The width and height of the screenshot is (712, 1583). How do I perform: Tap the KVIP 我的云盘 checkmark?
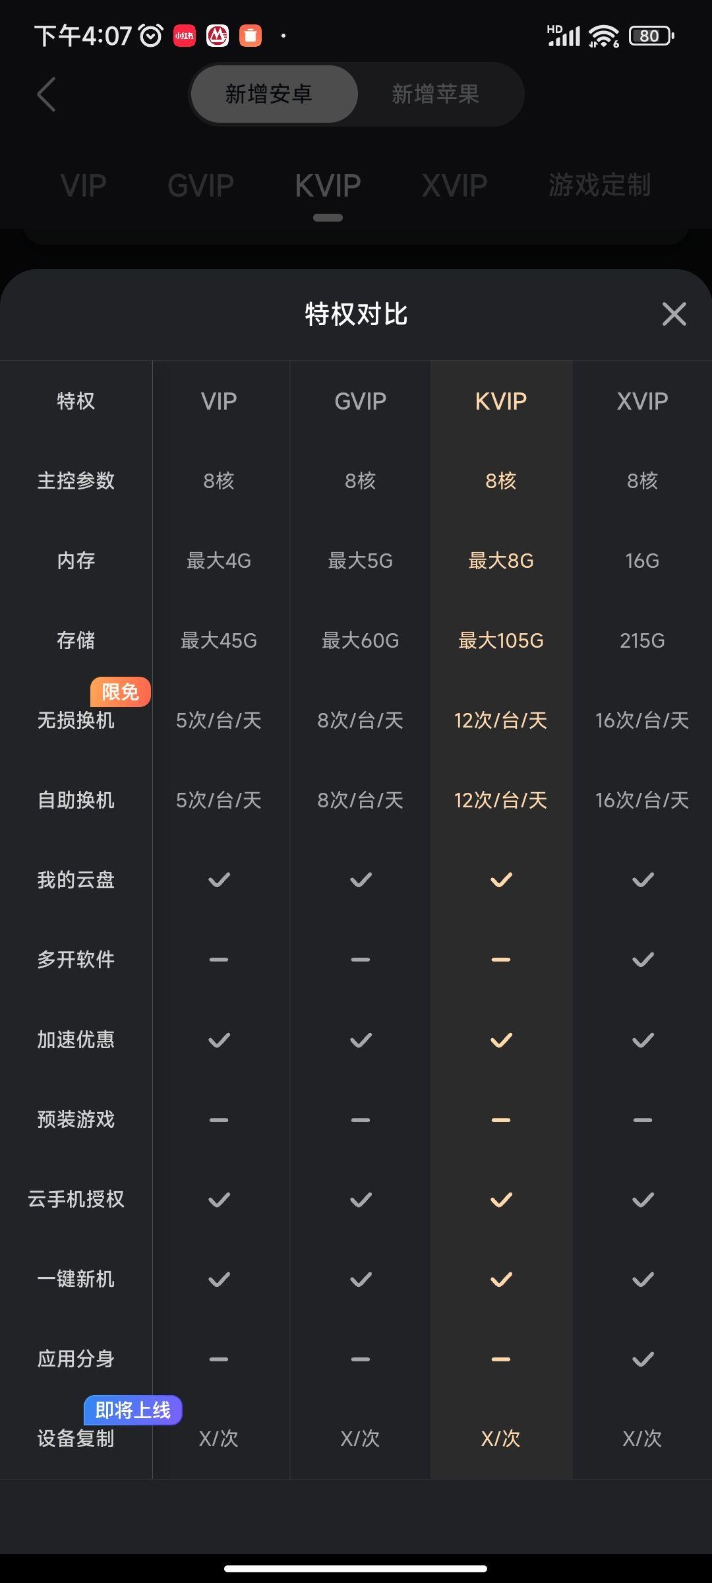501,880
